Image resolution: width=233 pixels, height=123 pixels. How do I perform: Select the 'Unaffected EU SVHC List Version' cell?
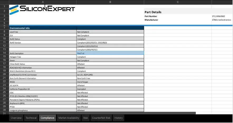(43, 75)
